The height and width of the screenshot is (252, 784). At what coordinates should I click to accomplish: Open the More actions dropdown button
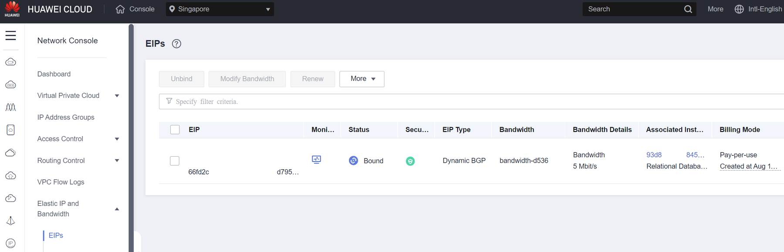(362, 79)
